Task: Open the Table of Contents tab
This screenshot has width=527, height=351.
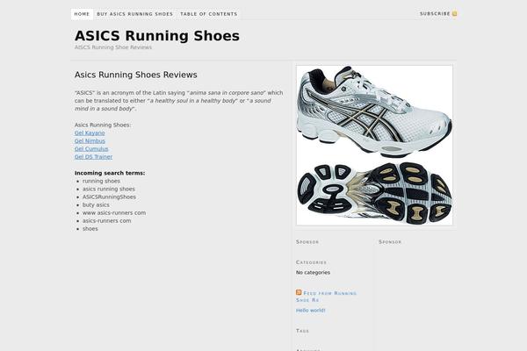Action: click(x=208, y=14)
